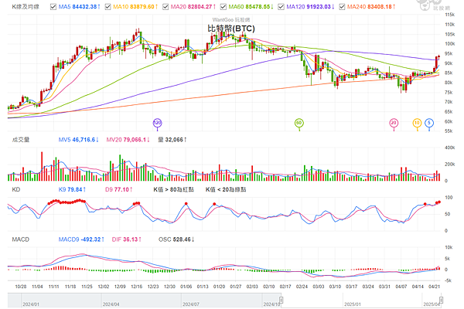Click the MV5 46,716.6 volume value
This screenshot has width=464, height=309.
coord(78,140)
